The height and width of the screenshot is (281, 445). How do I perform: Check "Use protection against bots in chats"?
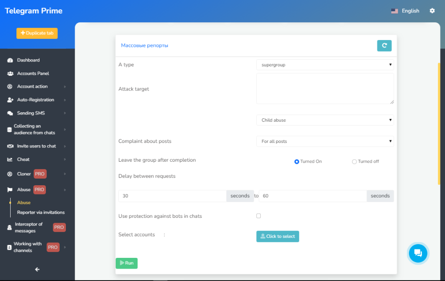pos(259,216)
